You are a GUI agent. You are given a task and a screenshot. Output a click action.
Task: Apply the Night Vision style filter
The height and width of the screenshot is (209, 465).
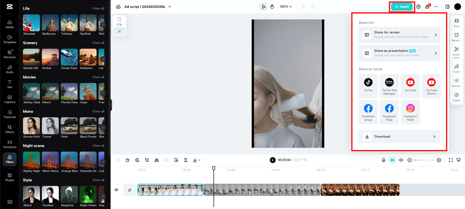88,195
